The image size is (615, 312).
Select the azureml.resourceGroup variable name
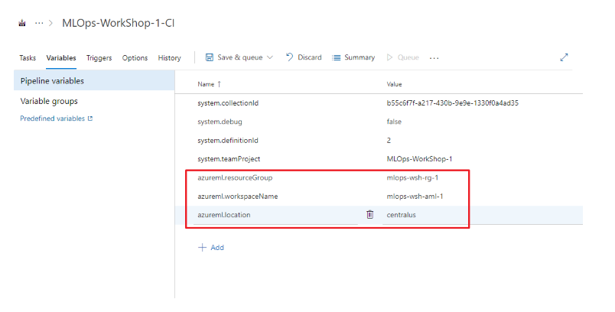(x=235, y=177)
